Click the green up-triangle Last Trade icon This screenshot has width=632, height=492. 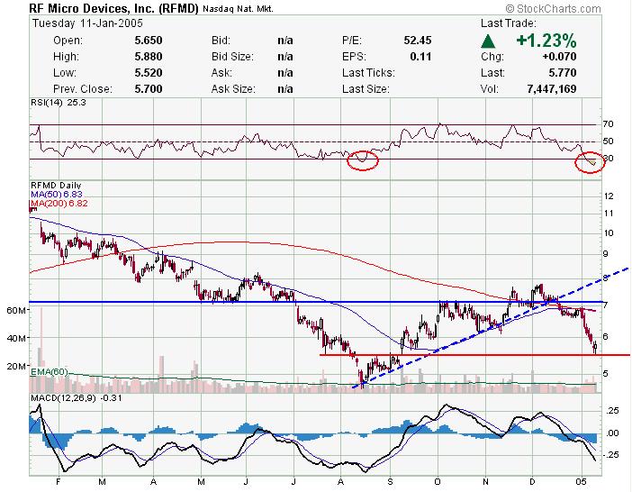pos(488,41)
